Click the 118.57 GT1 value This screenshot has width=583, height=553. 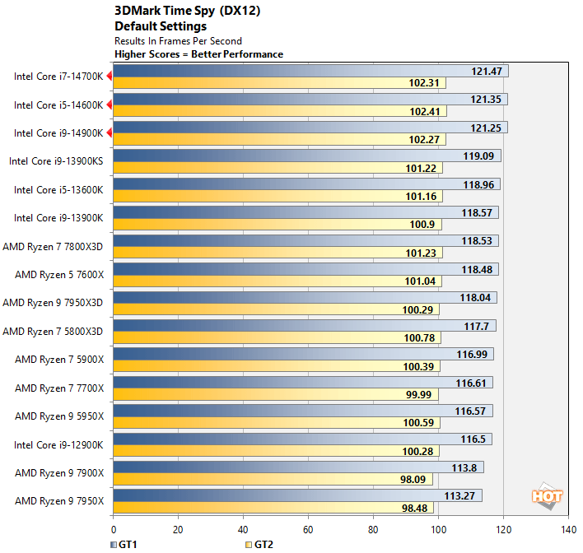point(477,212)
